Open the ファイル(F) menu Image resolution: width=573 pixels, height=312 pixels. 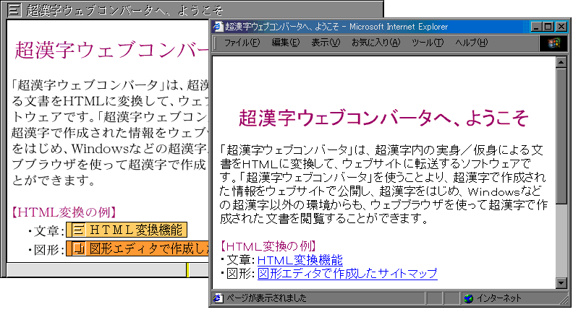(242, 43)
